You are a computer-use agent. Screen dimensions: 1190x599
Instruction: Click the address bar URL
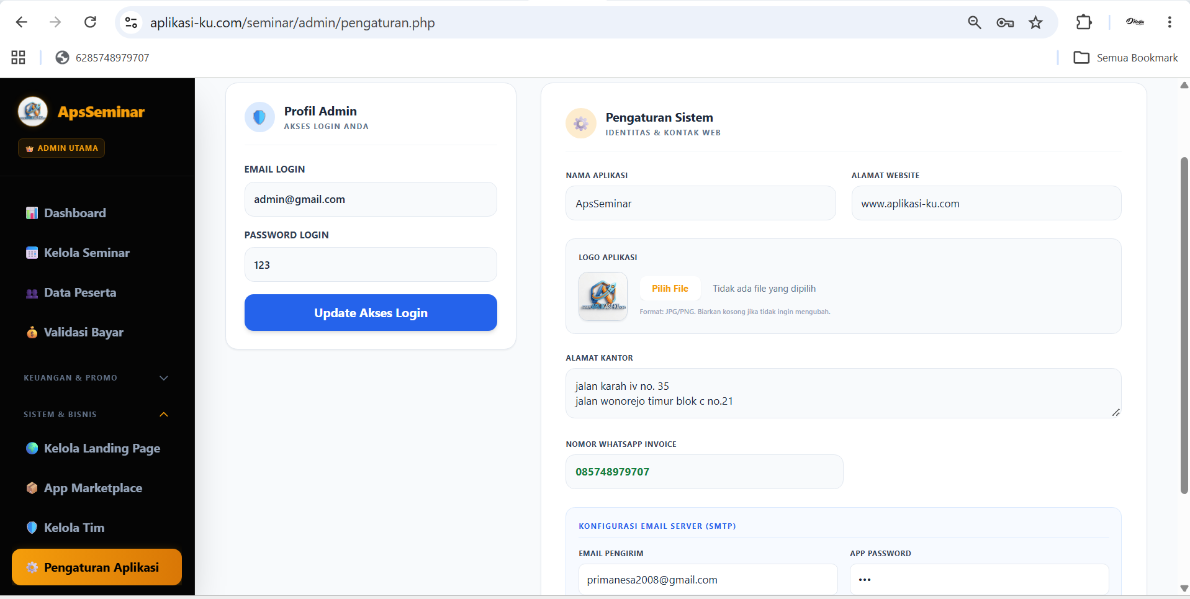pyautogui.click(x=292, y=23)
